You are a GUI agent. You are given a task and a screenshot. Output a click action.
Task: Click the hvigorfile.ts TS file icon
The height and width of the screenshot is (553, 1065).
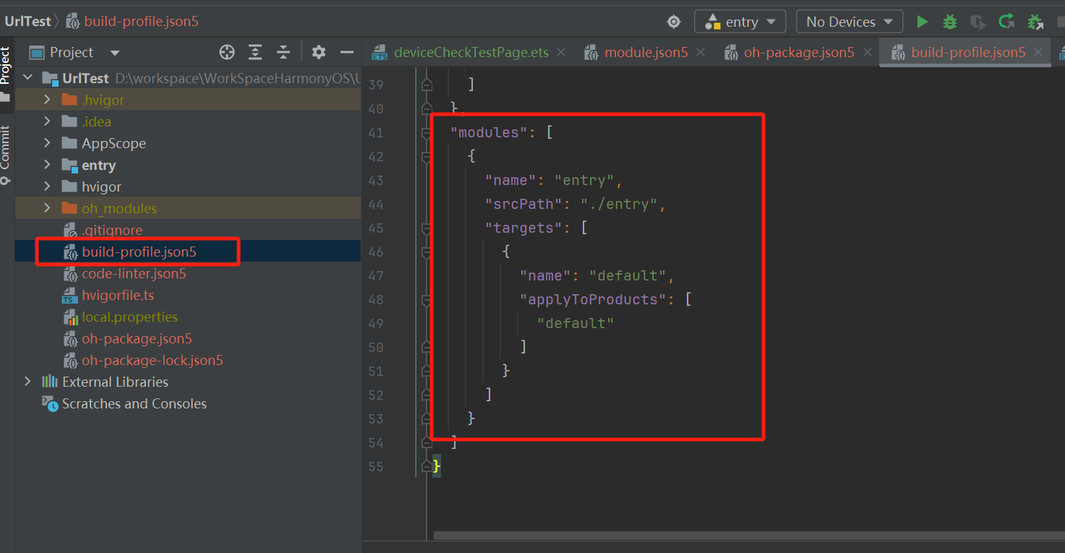pos(70,296)
